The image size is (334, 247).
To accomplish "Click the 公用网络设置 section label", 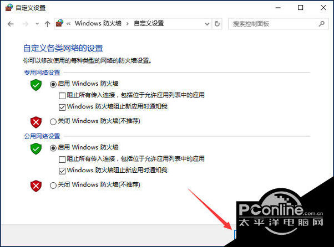I will (42, 136).
